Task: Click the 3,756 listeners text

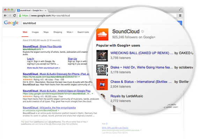Action: [120, 58]
